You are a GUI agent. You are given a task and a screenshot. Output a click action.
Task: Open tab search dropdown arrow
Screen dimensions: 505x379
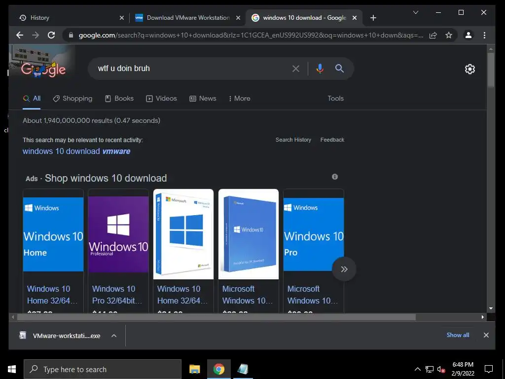[416, 12]
